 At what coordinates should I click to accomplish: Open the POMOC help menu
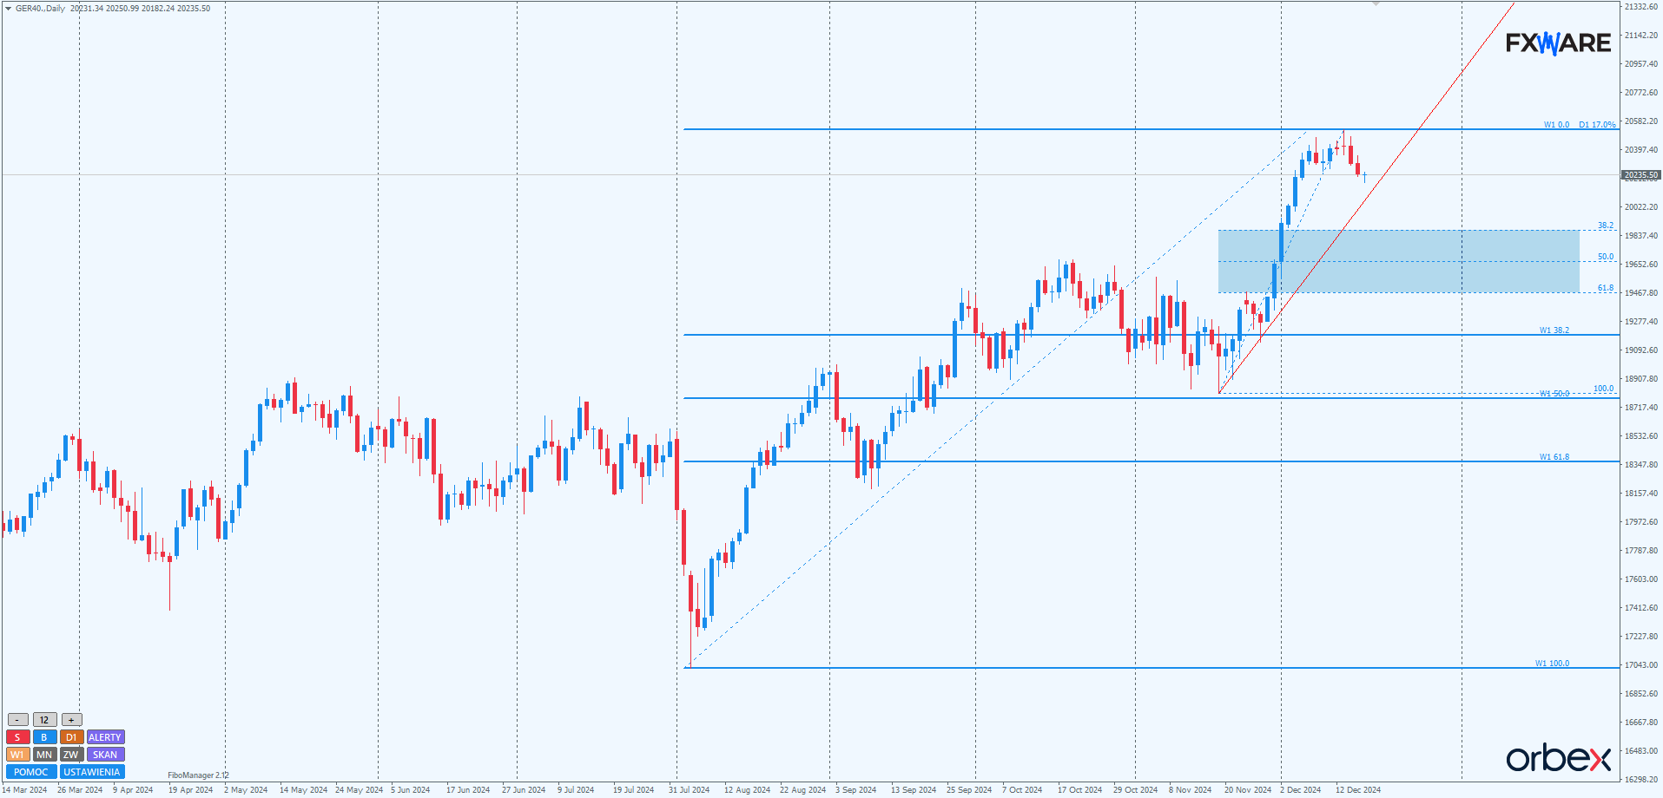point(31,772)
